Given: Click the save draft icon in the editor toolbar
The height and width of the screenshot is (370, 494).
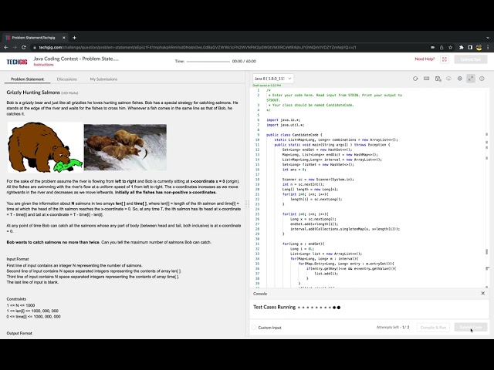Looking at the screenshot, I should click(438, 79).
